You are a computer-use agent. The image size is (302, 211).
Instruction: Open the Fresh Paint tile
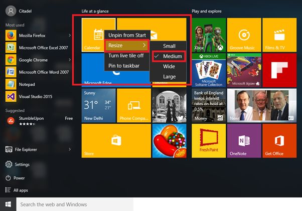pyautogui.click(x=209, y=141)
